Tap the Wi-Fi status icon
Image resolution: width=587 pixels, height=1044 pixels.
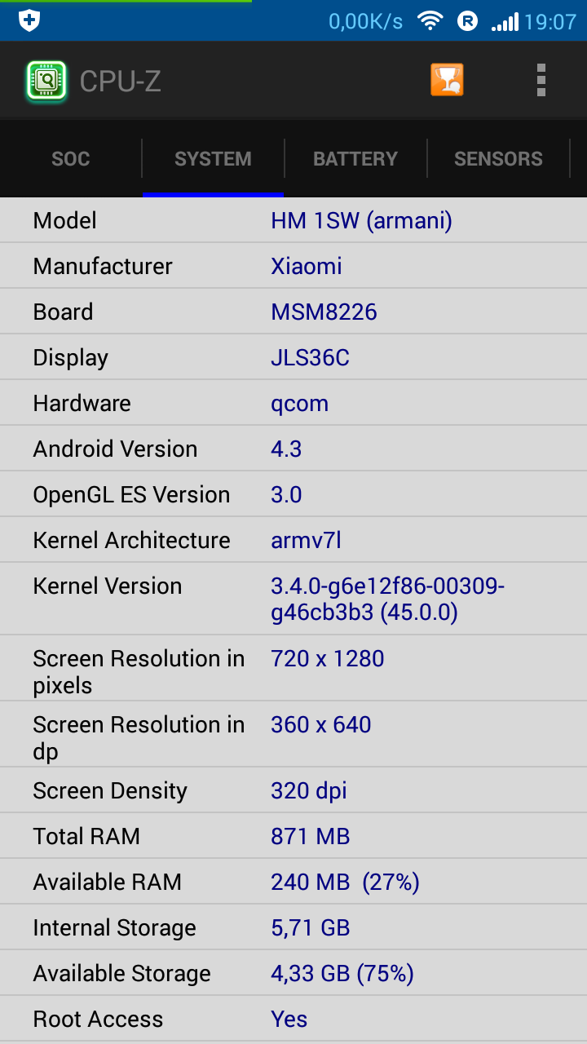(x=430, y=21)
